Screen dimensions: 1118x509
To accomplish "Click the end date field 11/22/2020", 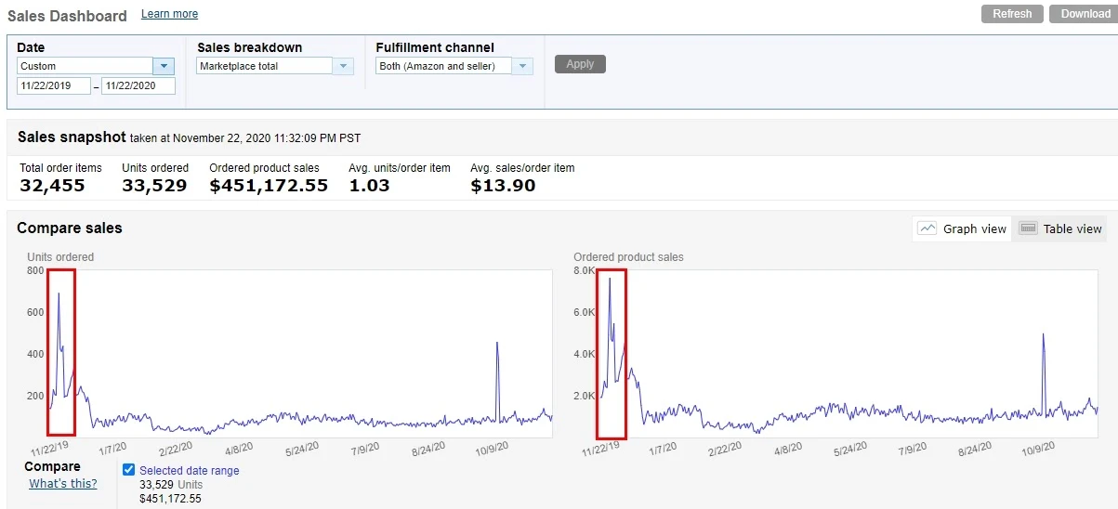I will click(138, 85).
